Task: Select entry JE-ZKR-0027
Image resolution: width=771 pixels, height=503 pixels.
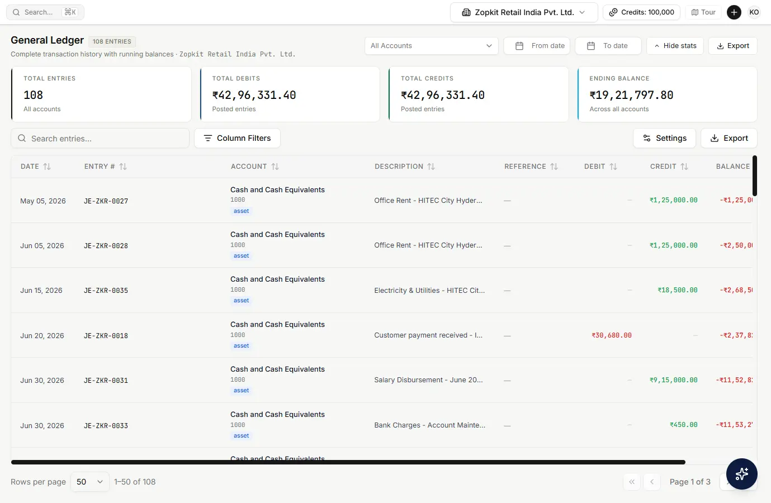Action: point(106,201)
